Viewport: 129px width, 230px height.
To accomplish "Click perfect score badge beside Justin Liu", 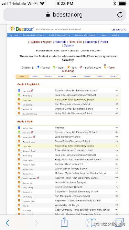I will coord(34,137).
